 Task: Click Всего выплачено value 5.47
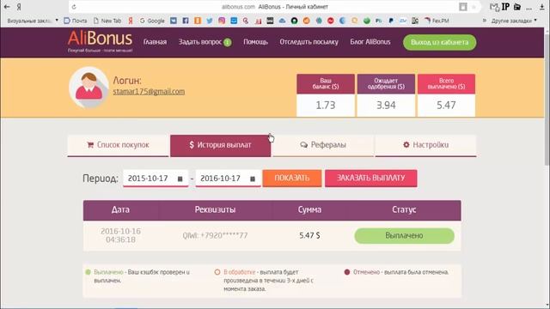(446, 105)
